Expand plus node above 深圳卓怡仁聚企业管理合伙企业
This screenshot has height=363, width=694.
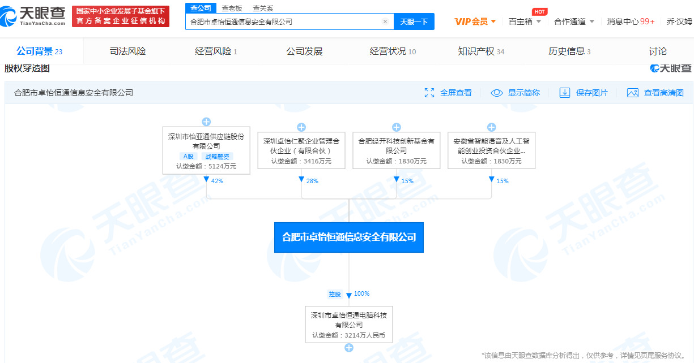[301, 127]
